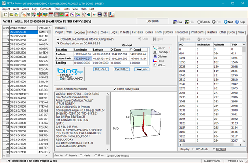Open the Compute menu

click(46, 9)
